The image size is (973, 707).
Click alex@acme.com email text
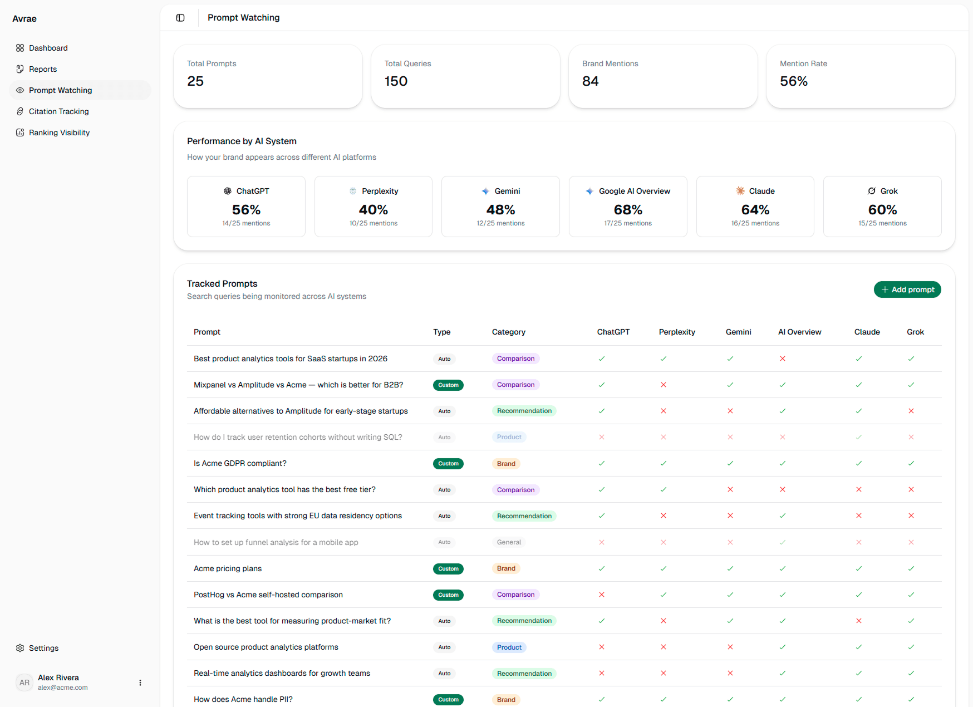click(63, 688)
